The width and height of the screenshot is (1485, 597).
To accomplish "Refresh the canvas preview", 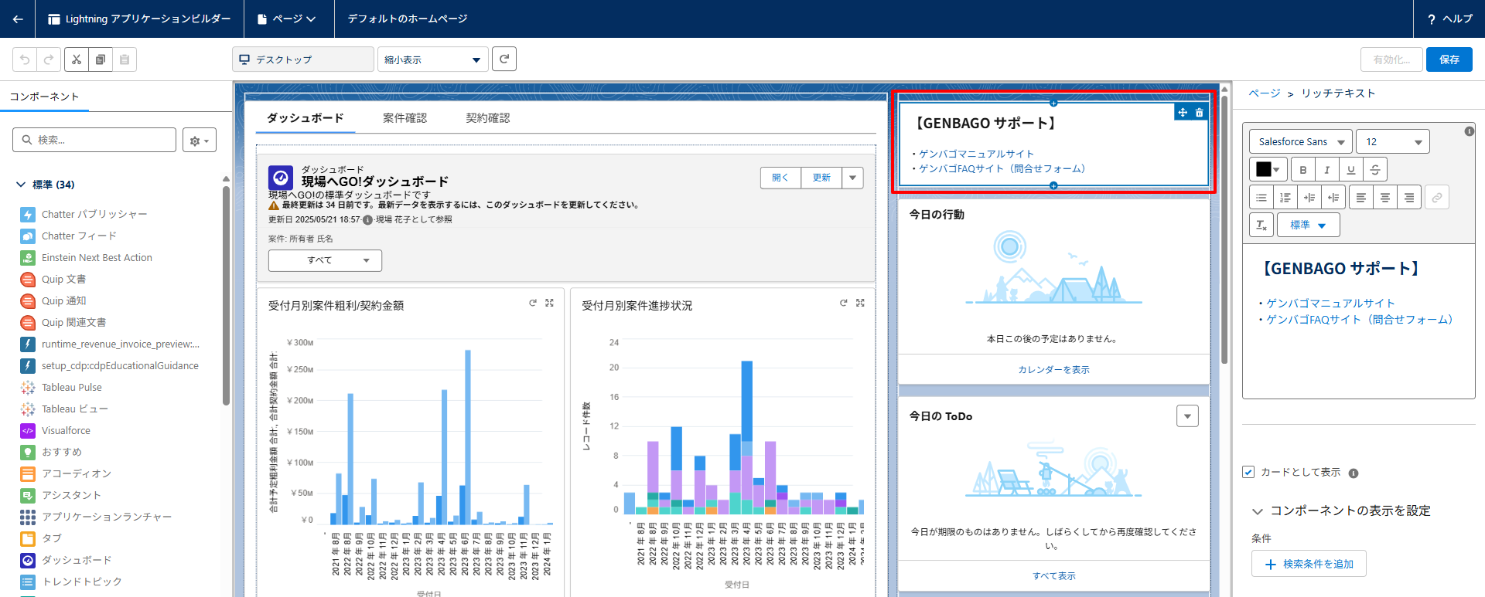I will pos(504,59).
